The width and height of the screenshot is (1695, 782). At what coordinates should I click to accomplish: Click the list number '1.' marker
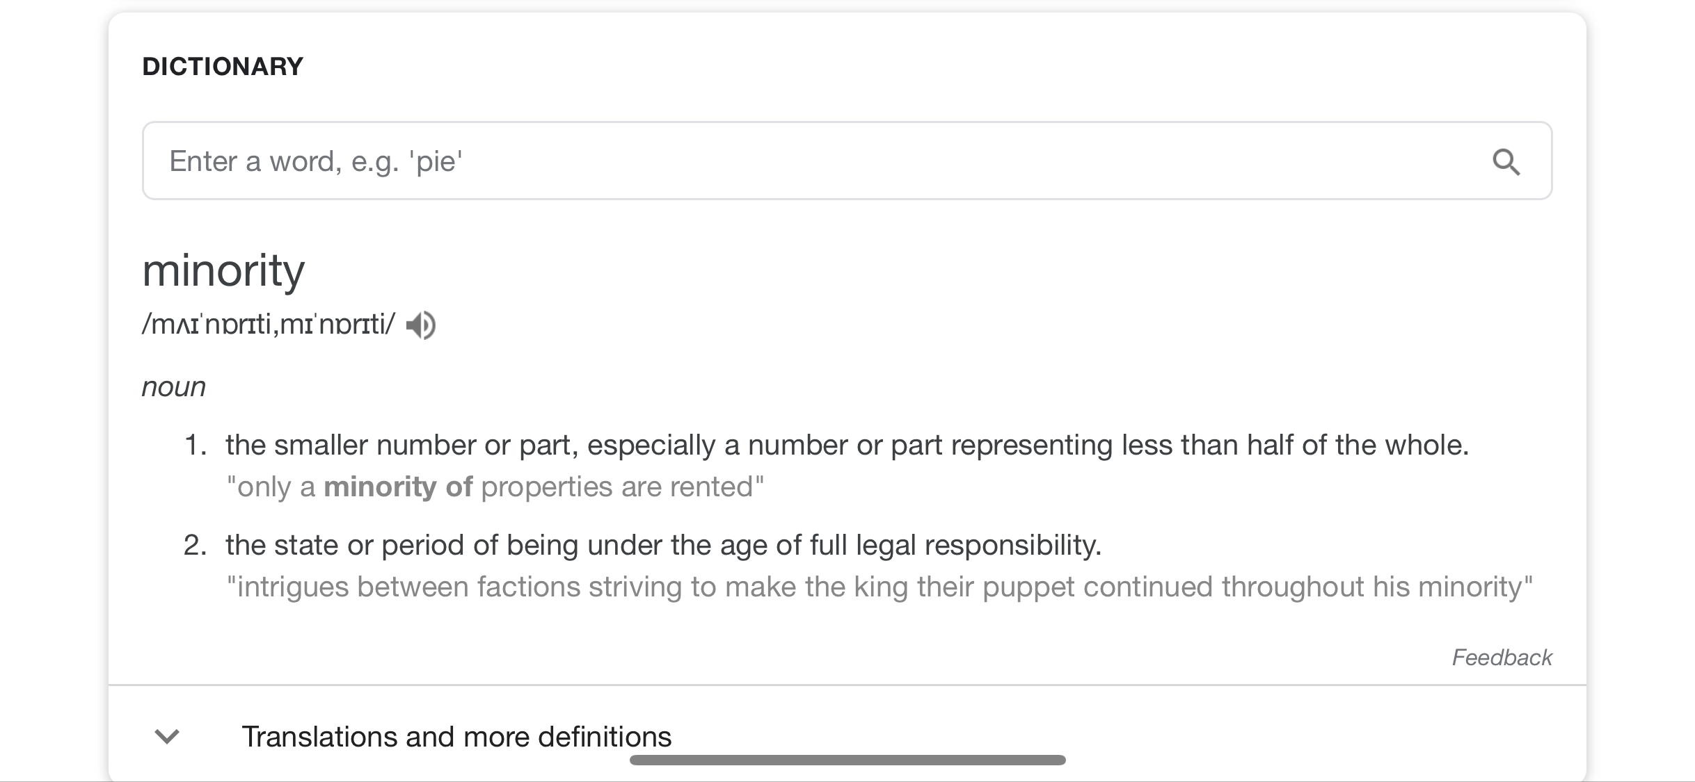(x=196, y=446)
